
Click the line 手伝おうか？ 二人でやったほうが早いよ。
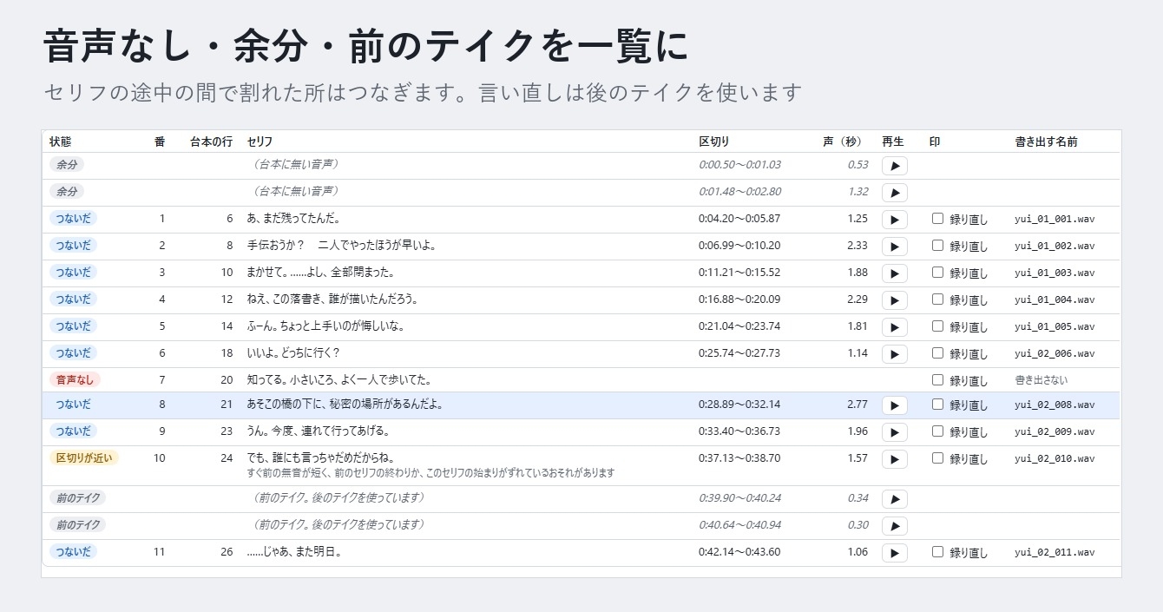[341, 246]
